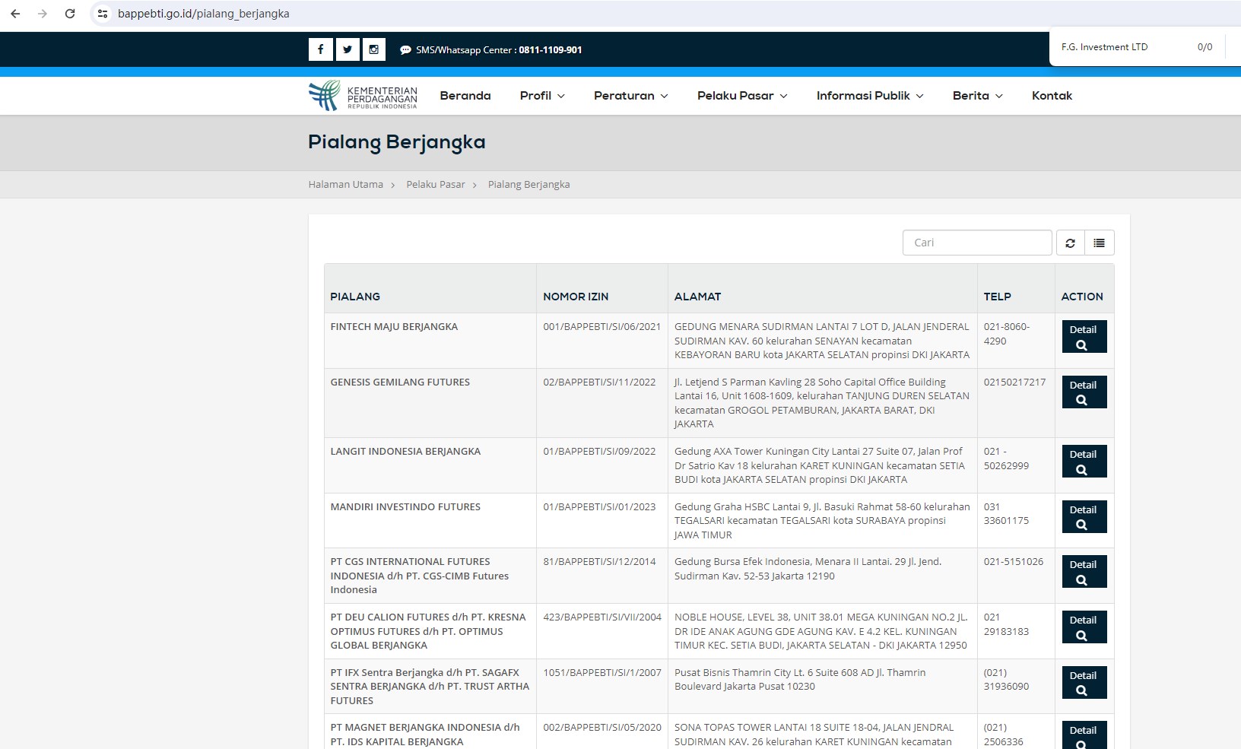
Task: Click the Pusat Bisnis Thamrin City address
Action: pyautogui.click(x=800, y=680)
